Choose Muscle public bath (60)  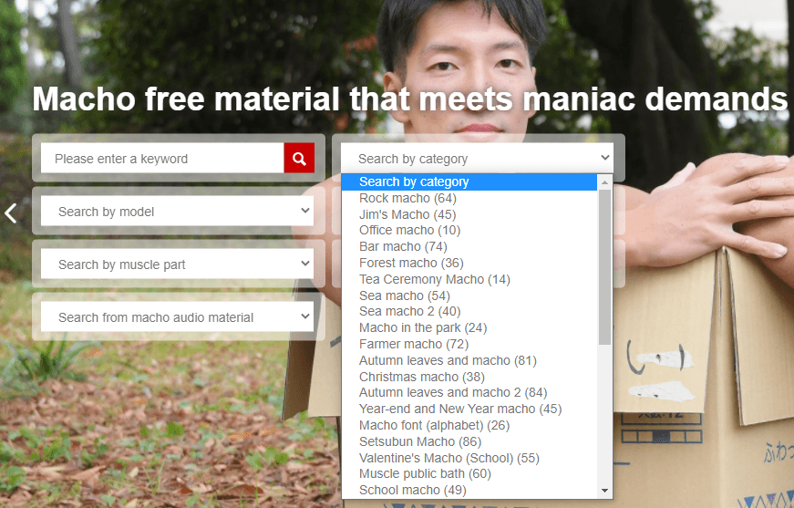click(469, 473)
